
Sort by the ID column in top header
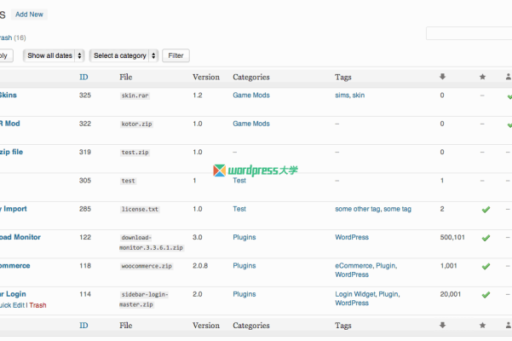(x=83, y=77)
